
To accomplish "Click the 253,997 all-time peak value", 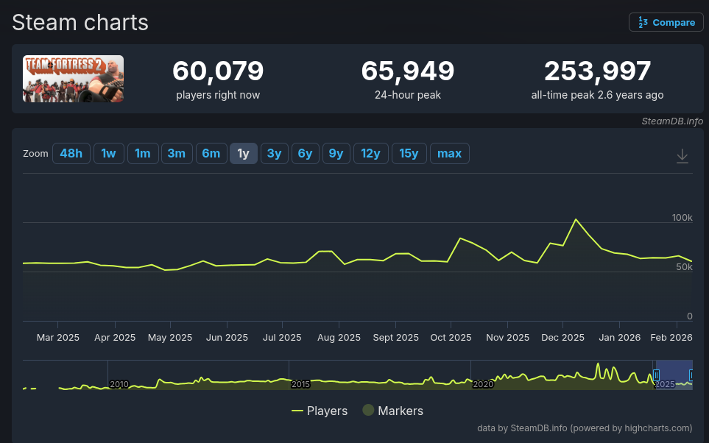I will pyautogui.click(x=597, y=71).
